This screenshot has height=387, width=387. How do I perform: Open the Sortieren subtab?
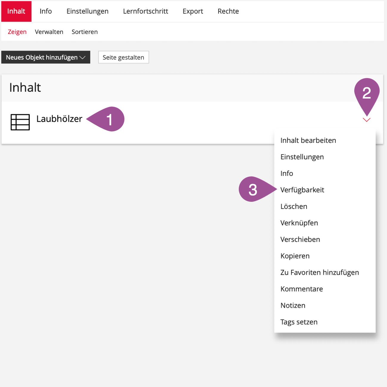(85, 32)
